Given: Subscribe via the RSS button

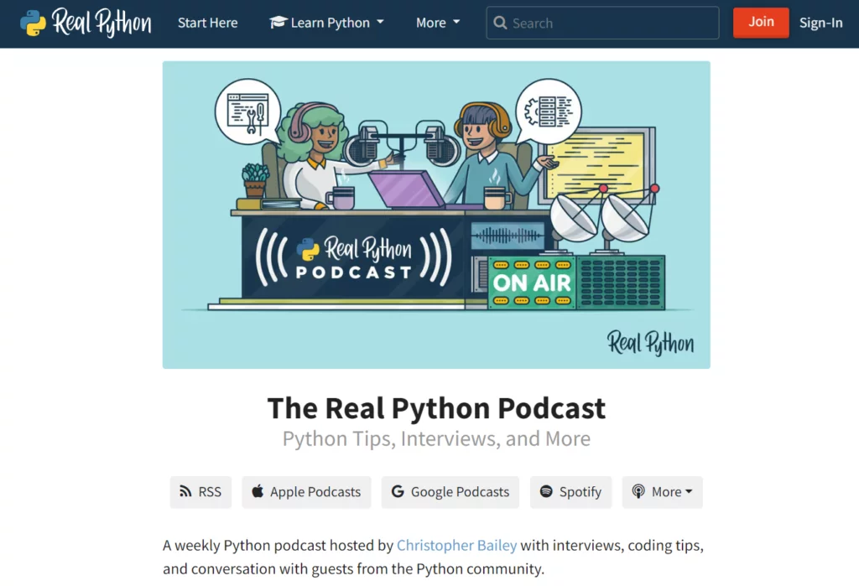Looking at the screenshot, I should tap(200, 492).
